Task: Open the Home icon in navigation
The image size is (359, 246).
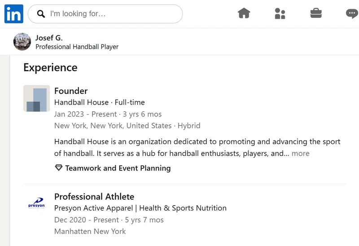Action: 244,13
